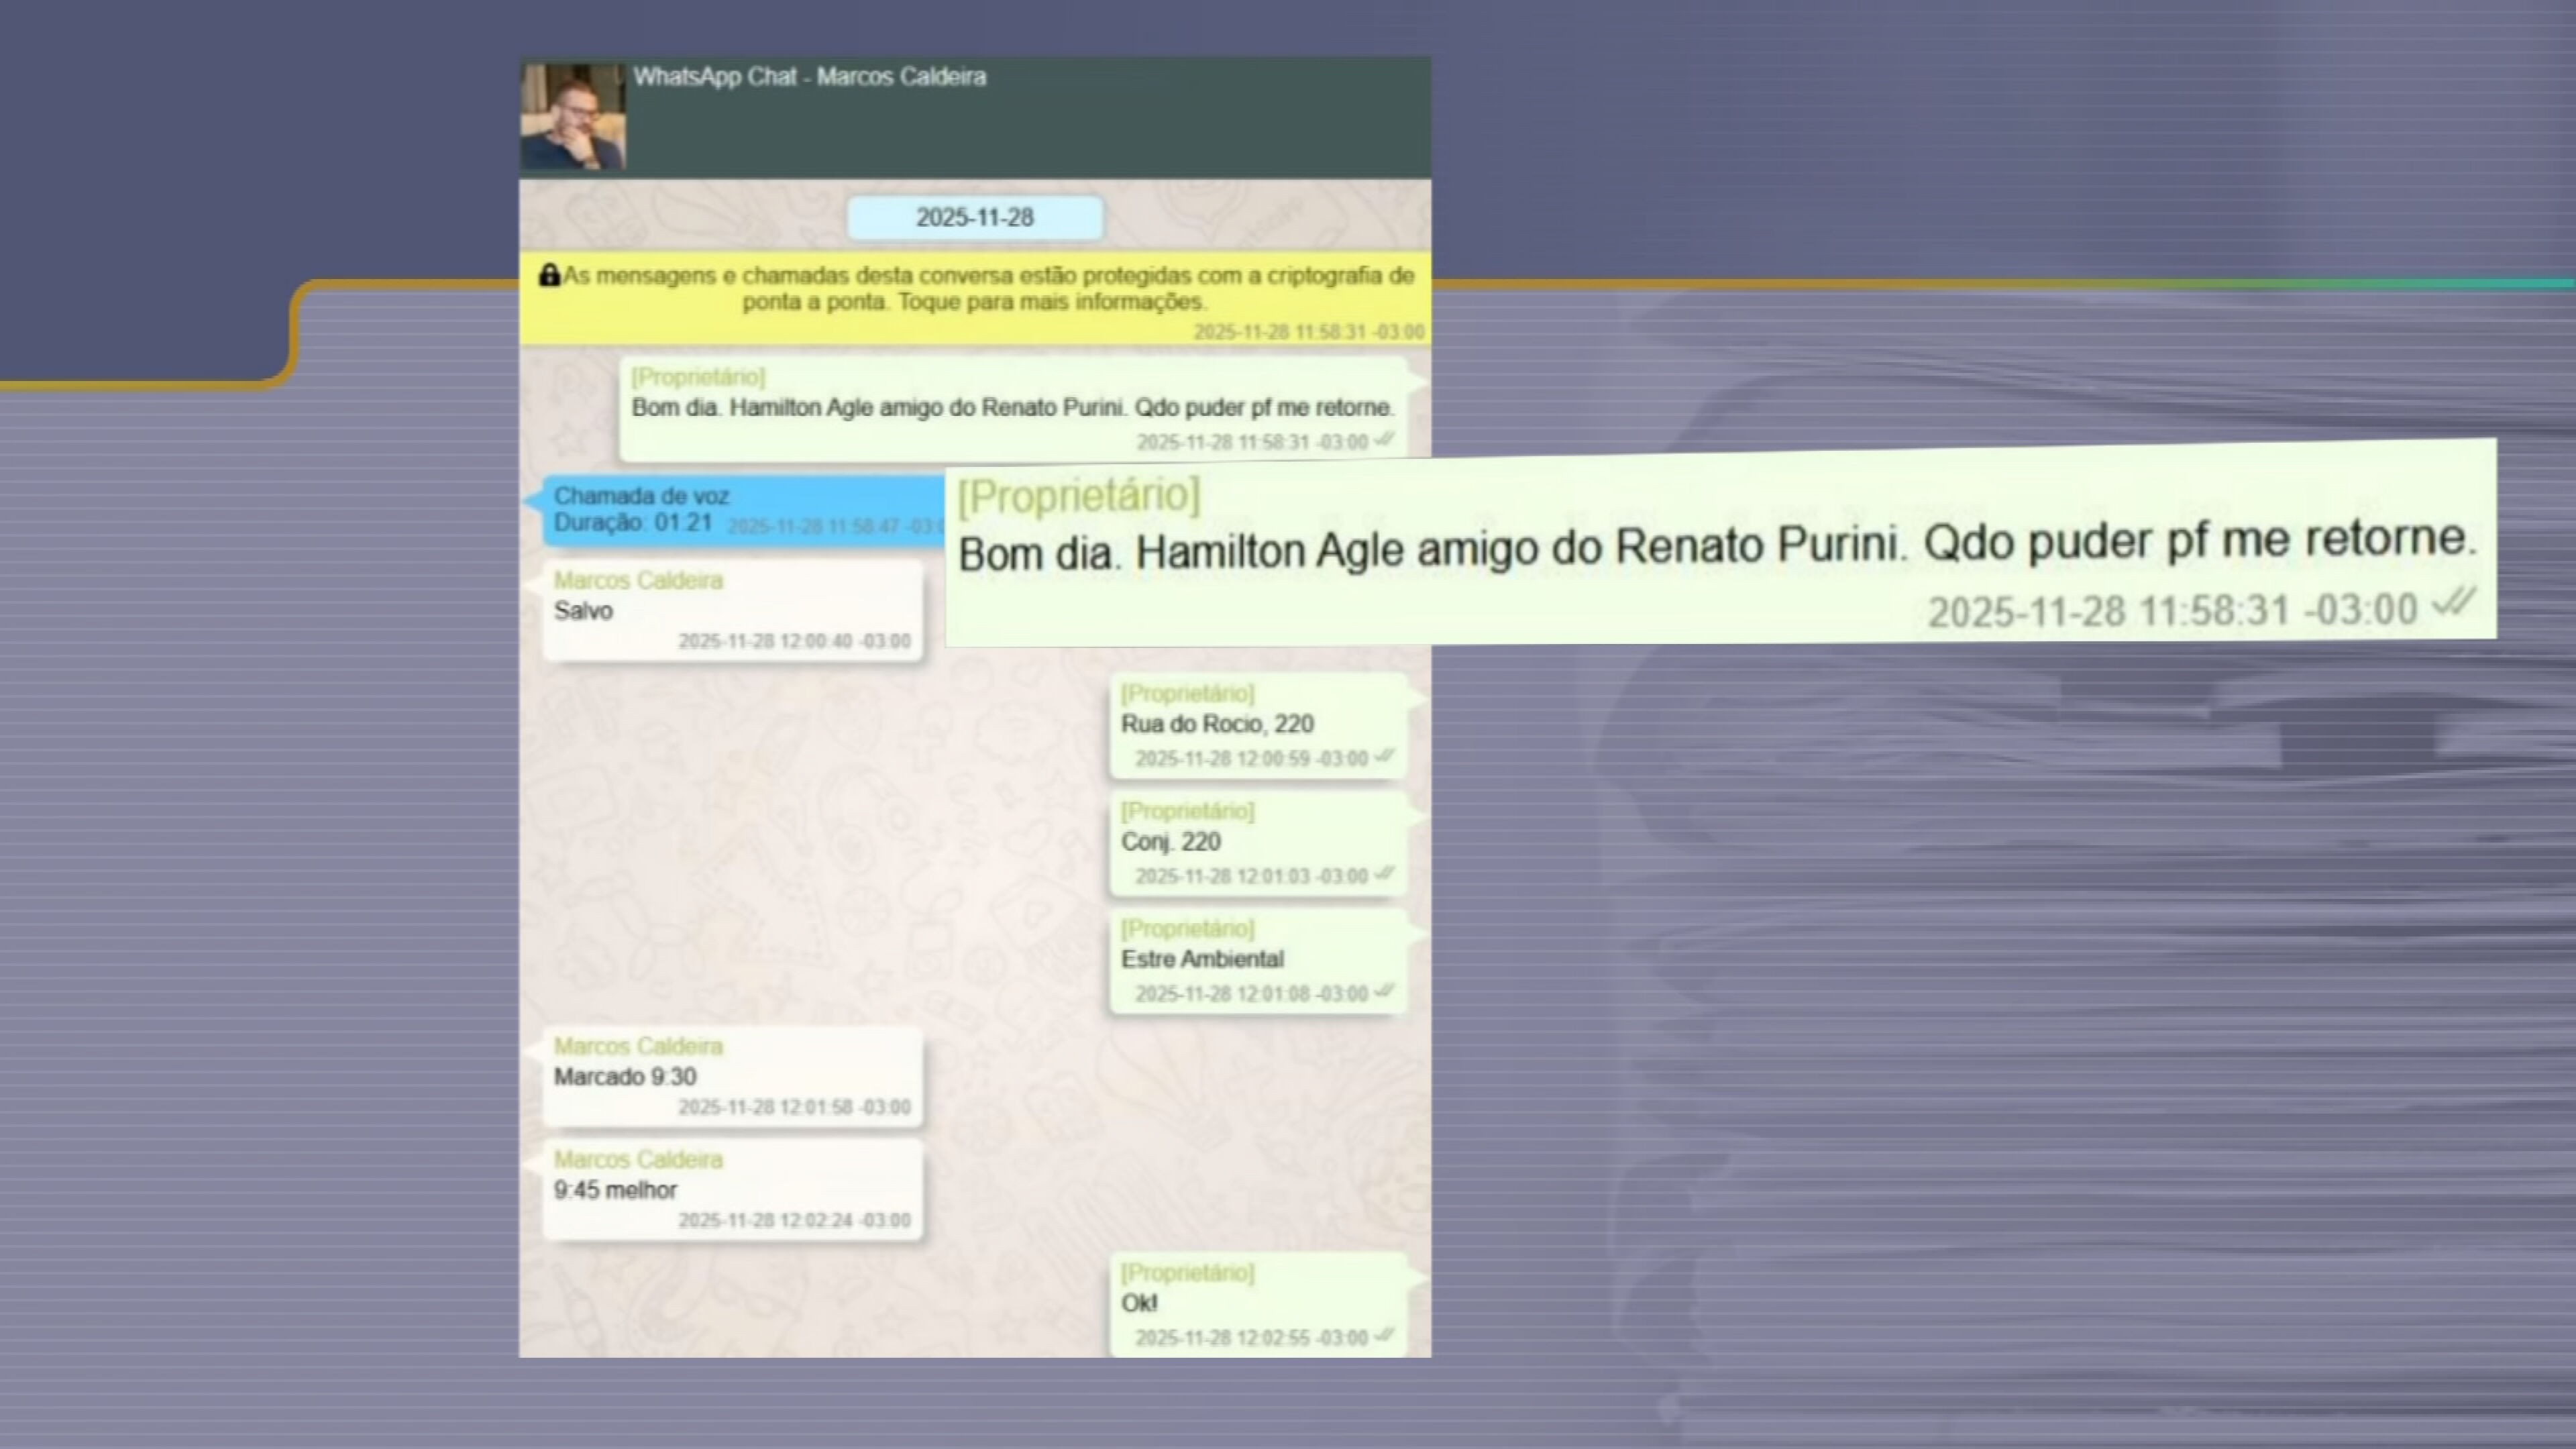Click the 'Ok!' message bubble

[x=1258, y=1305]
